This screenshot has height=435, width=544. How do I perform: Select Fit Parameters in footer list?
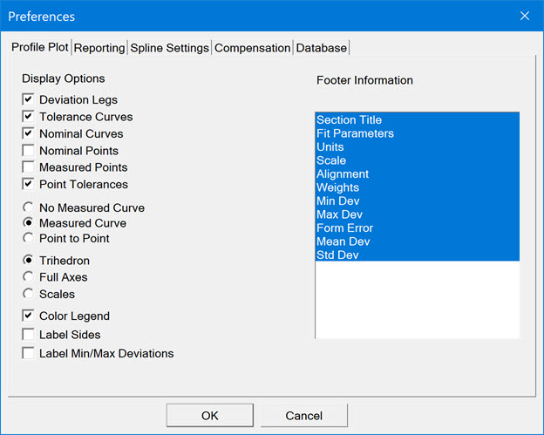point(355,133)
